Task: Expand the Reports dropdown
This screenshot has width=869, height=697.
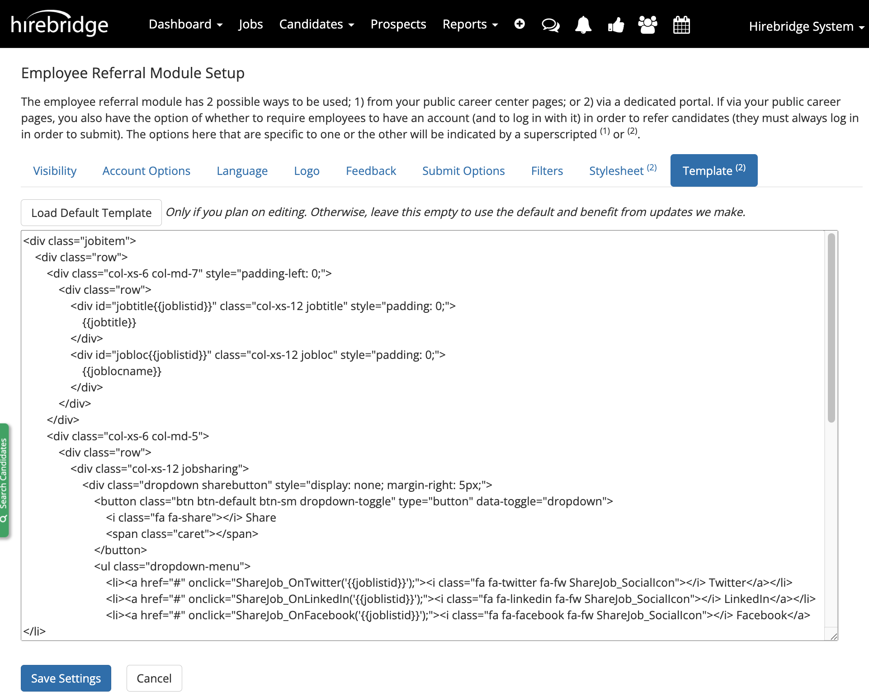Action: click(x=469, y=24)
